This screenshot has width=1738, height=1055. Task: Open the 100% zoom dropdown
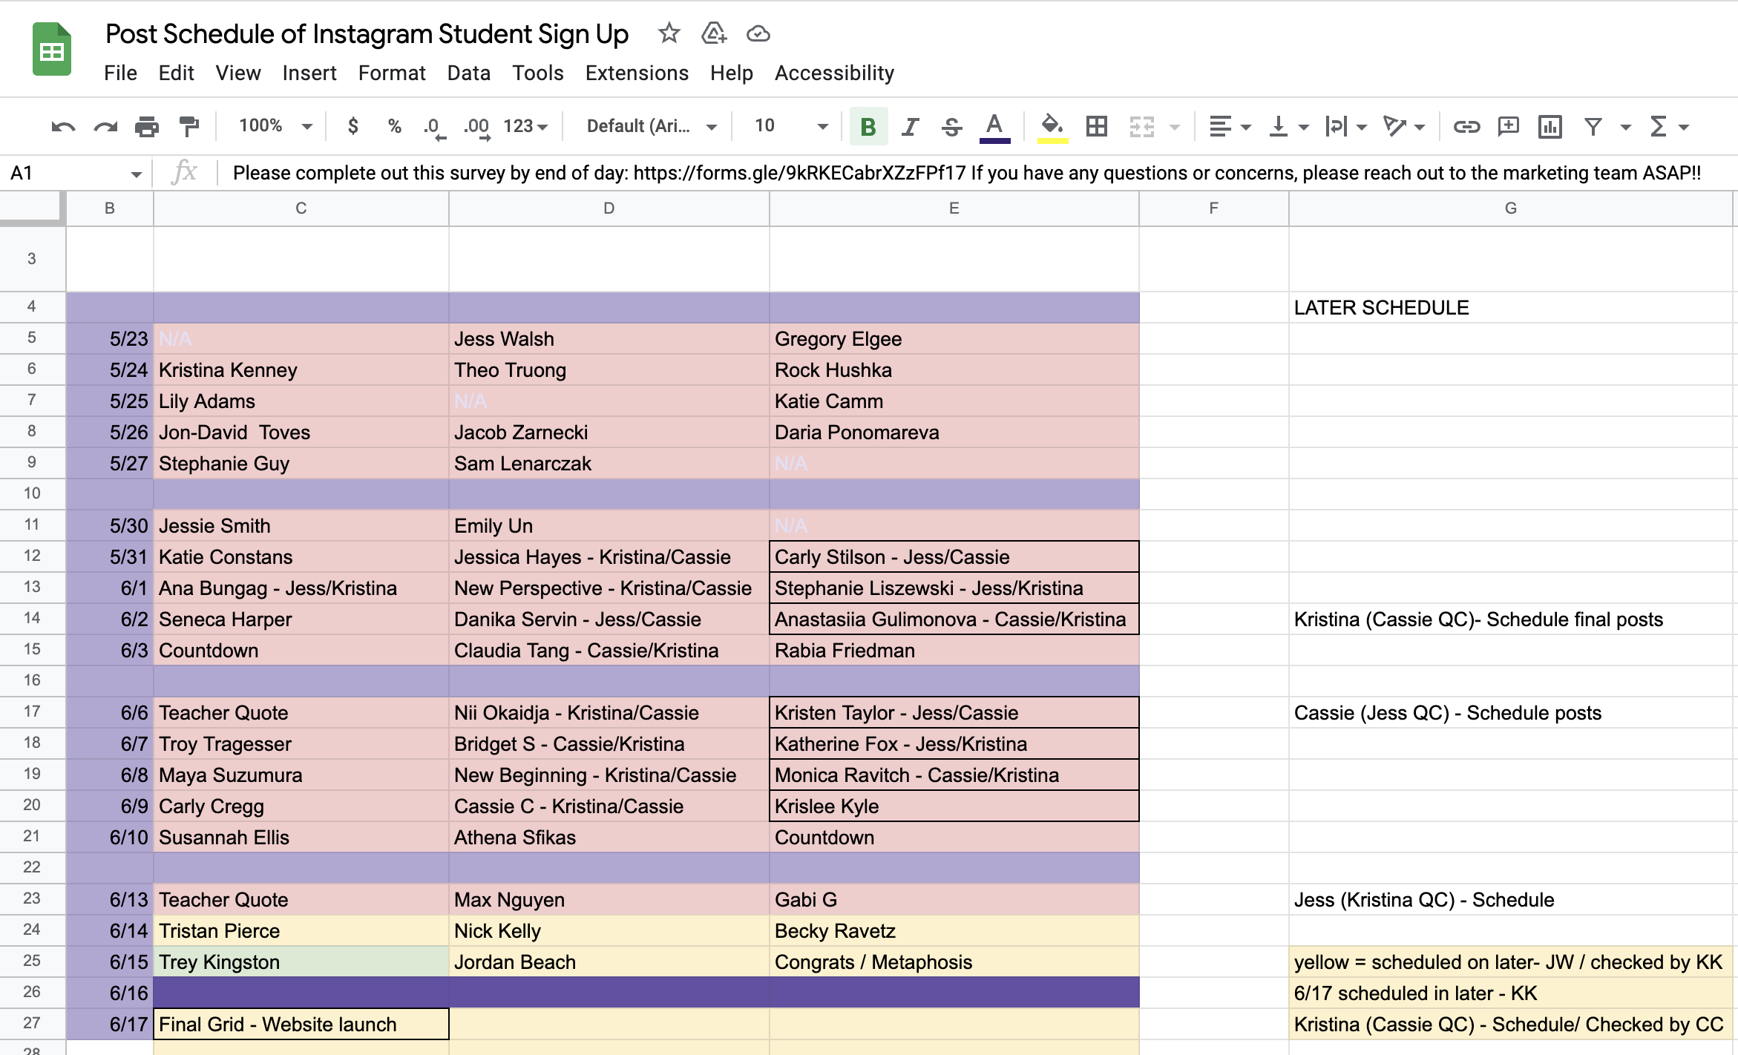275,126
